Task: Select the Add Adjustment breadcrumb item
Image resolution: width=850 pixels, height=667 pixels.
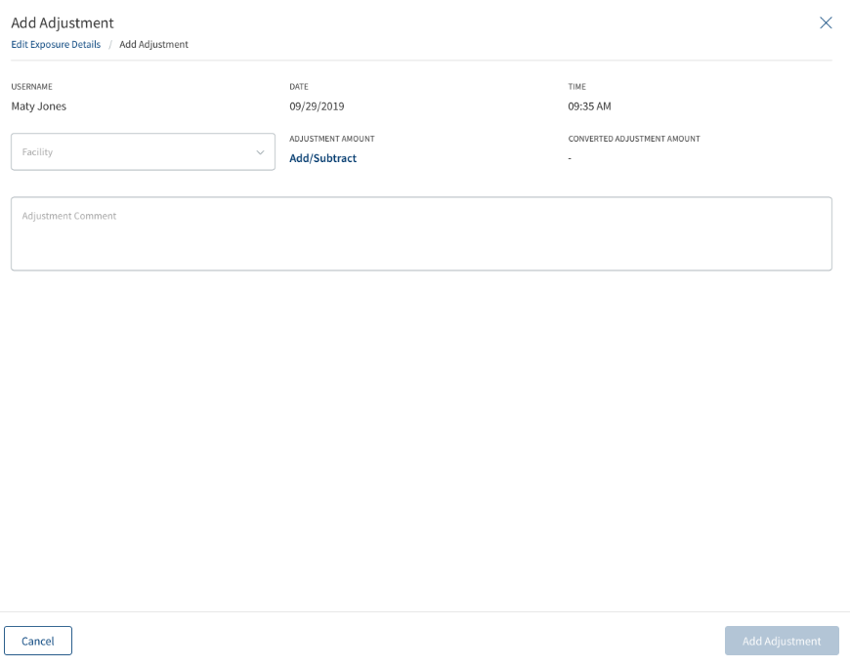Action: (x=154, y=44)
